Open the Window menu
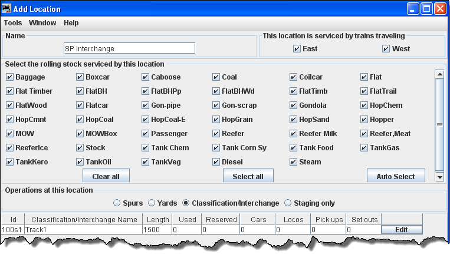This screenshot has height=254, width=450. tap(42, 23)
